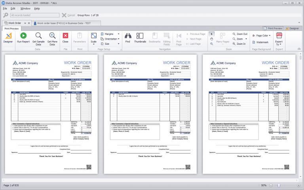
Task: Click the Find binoculars icon
Action: [x=128, y=36]
